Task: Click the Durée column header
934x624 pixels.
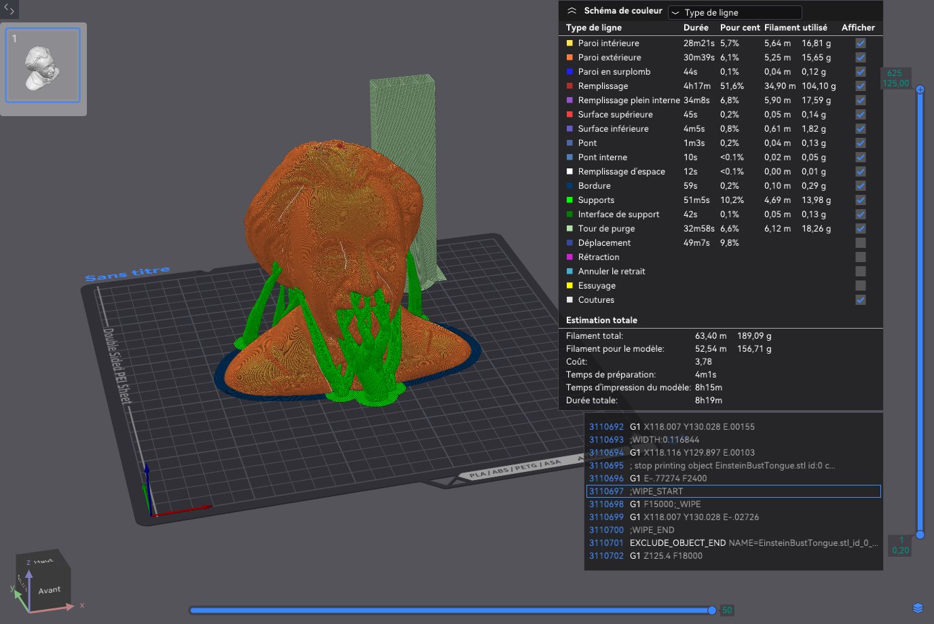Action: pos(695,28)
